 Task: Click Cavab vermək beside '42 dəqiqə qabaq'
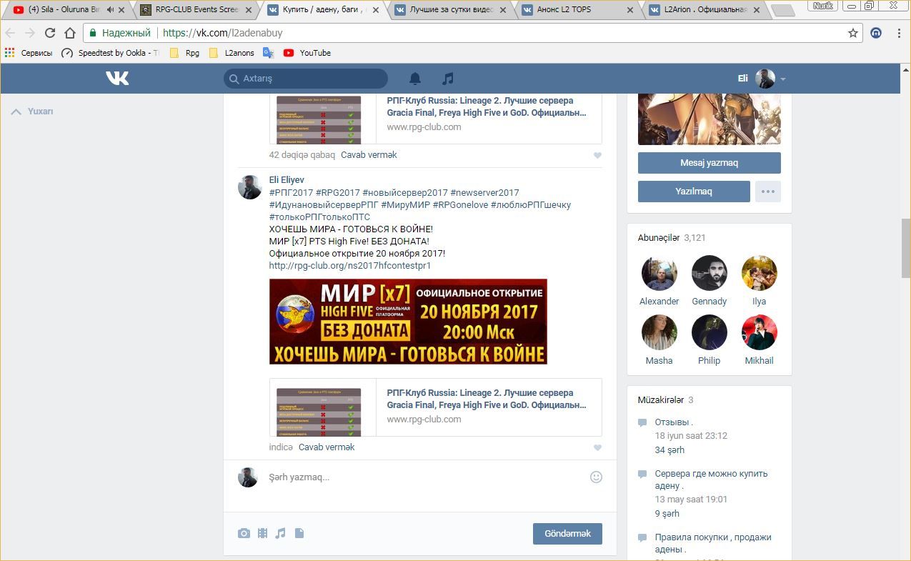pos(369,155)
